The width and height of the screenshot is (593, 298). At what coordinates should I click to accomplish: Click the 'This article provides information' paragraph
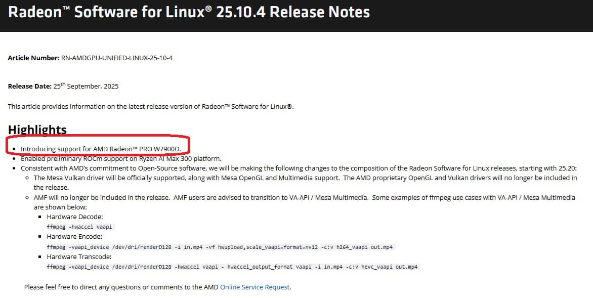point(151,106)
